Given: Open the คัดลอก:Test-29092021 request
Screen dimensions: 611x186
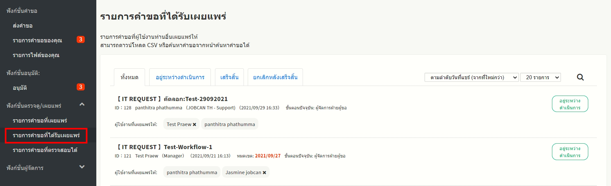Looking at the screenshot, I should click(195, 99).
